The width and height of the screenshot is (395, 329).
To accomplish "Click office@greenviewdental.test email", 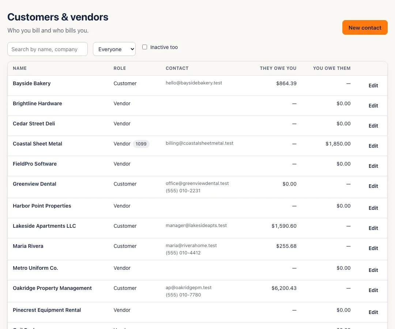I will tap(197, 184).
